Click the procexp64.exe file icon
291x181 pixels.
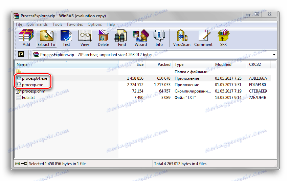[18, 78]
